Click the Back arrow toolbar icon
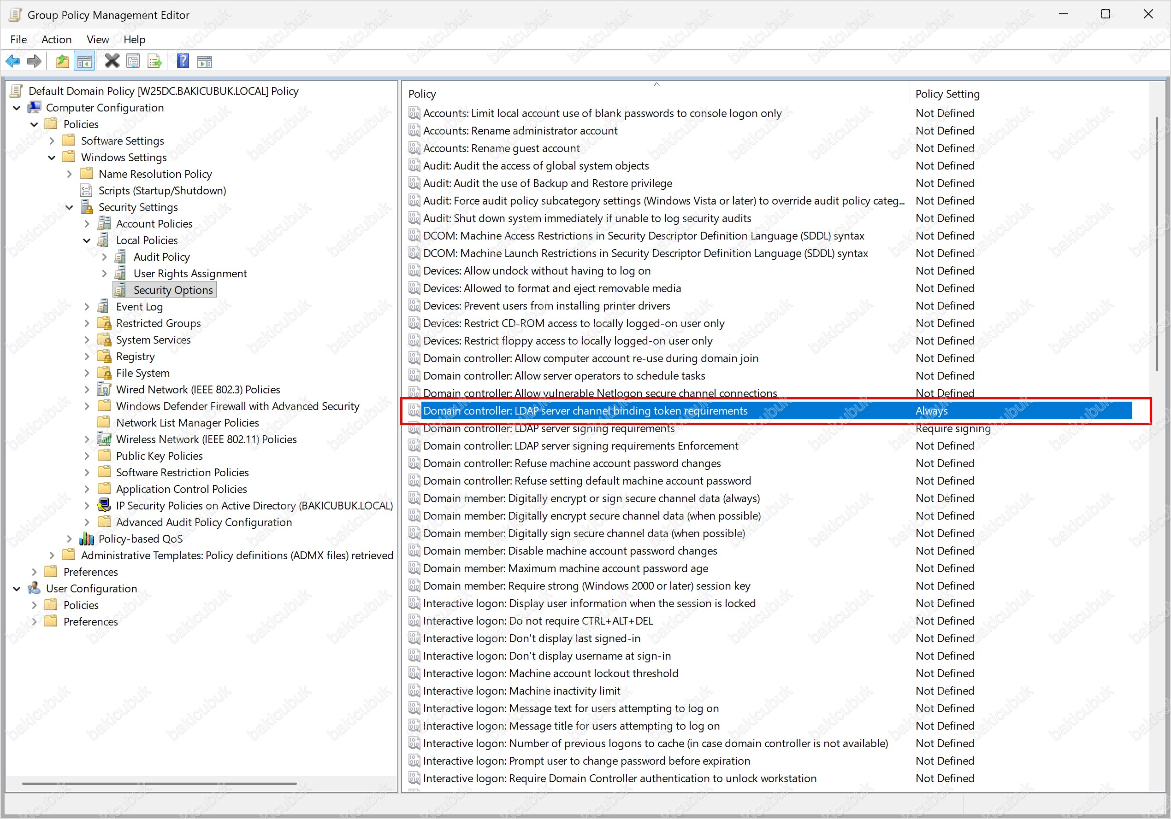The height and width of the screenshot is (819, 1171). pyautogui.click(x=13, y=62)
